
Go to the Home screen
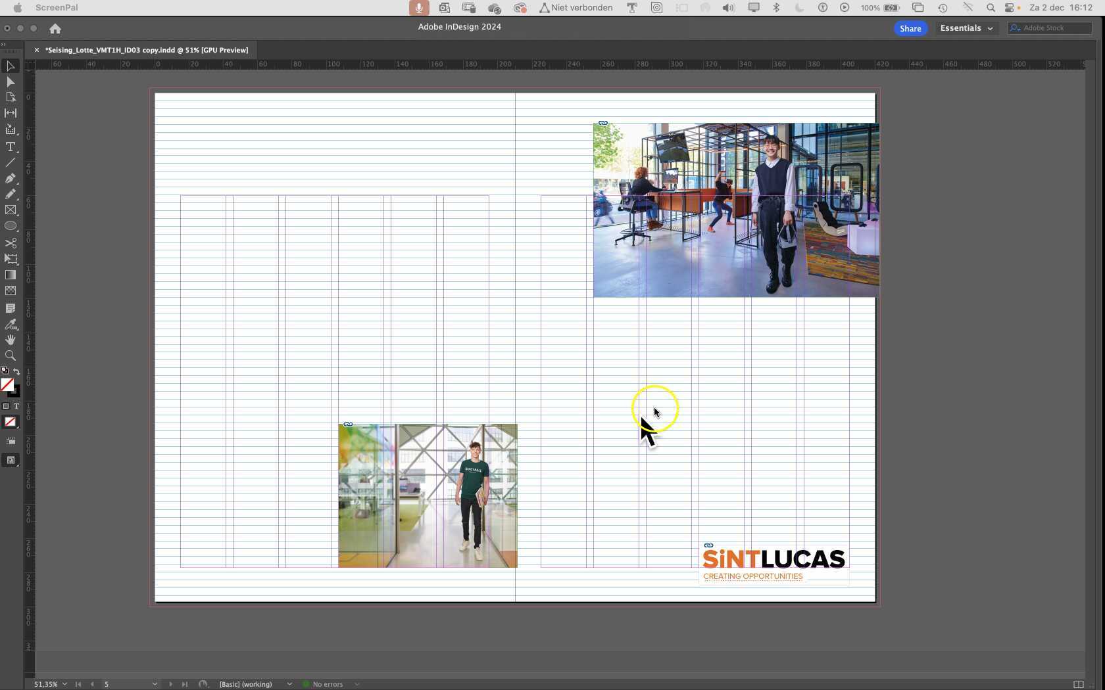pos(55,29)
